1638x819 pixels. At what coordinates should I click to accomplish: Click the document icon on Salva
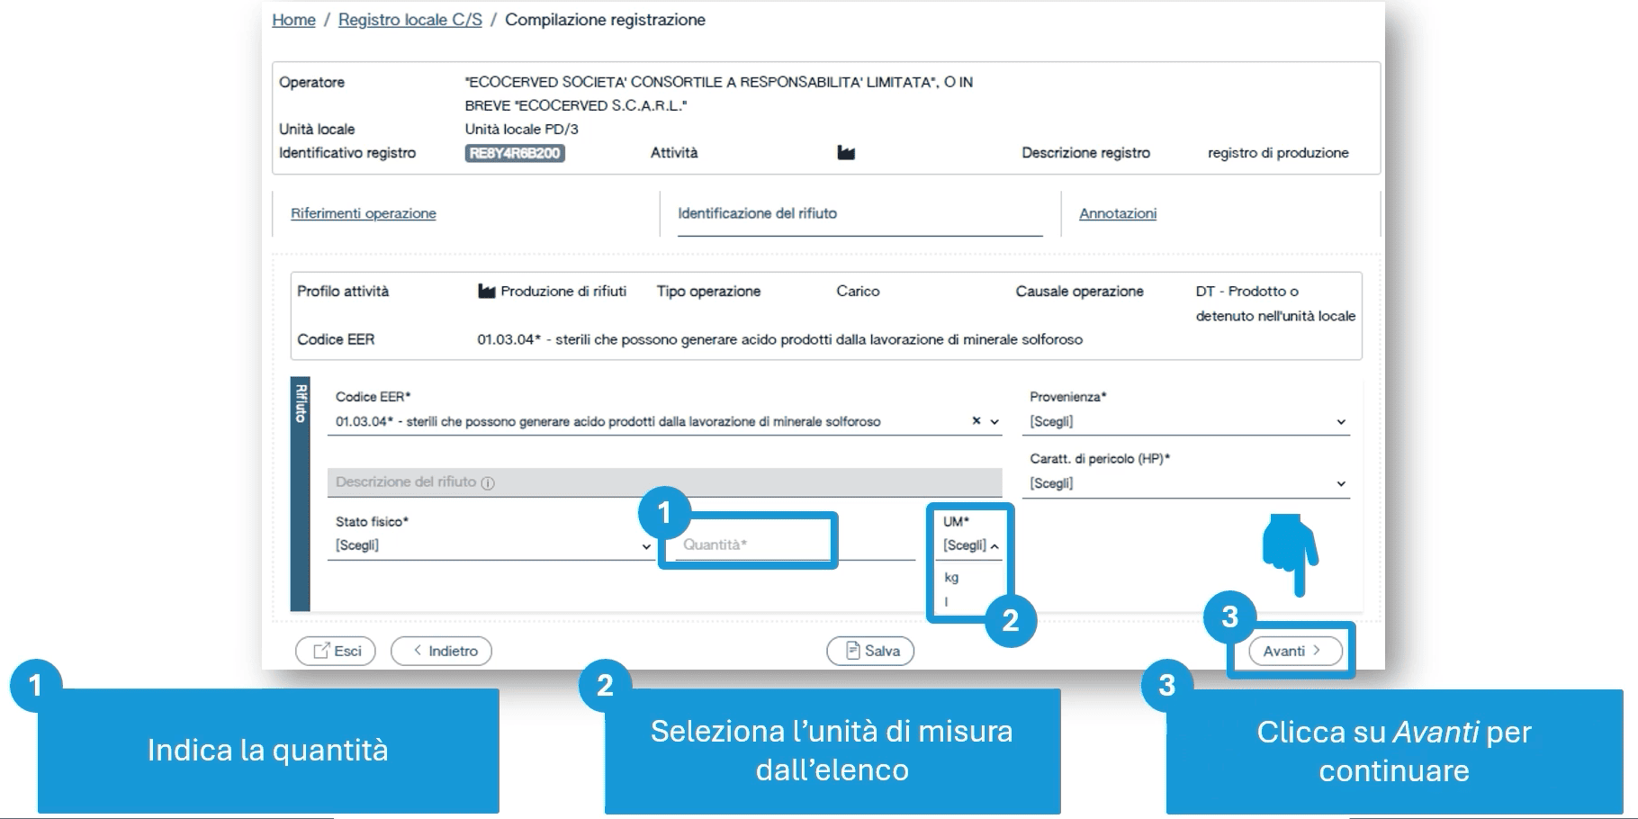[x=852, y=651]
